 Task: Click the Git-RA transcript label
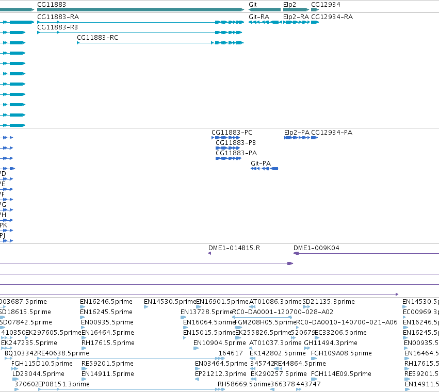point(259,17)
